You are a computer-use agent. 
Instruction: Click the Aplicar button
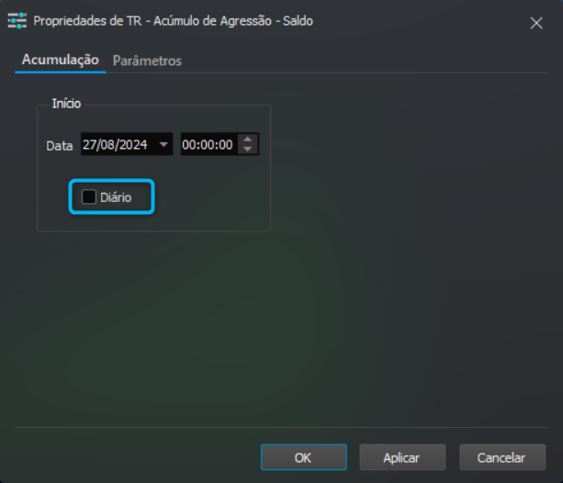point(402,457)
